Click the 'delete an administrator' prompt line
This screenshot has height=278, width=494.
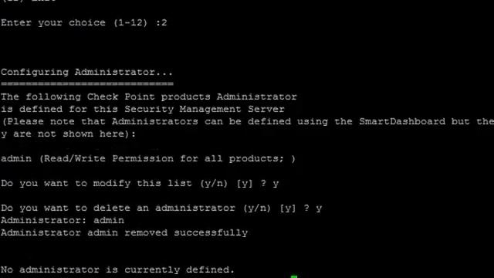coord(161,208)
